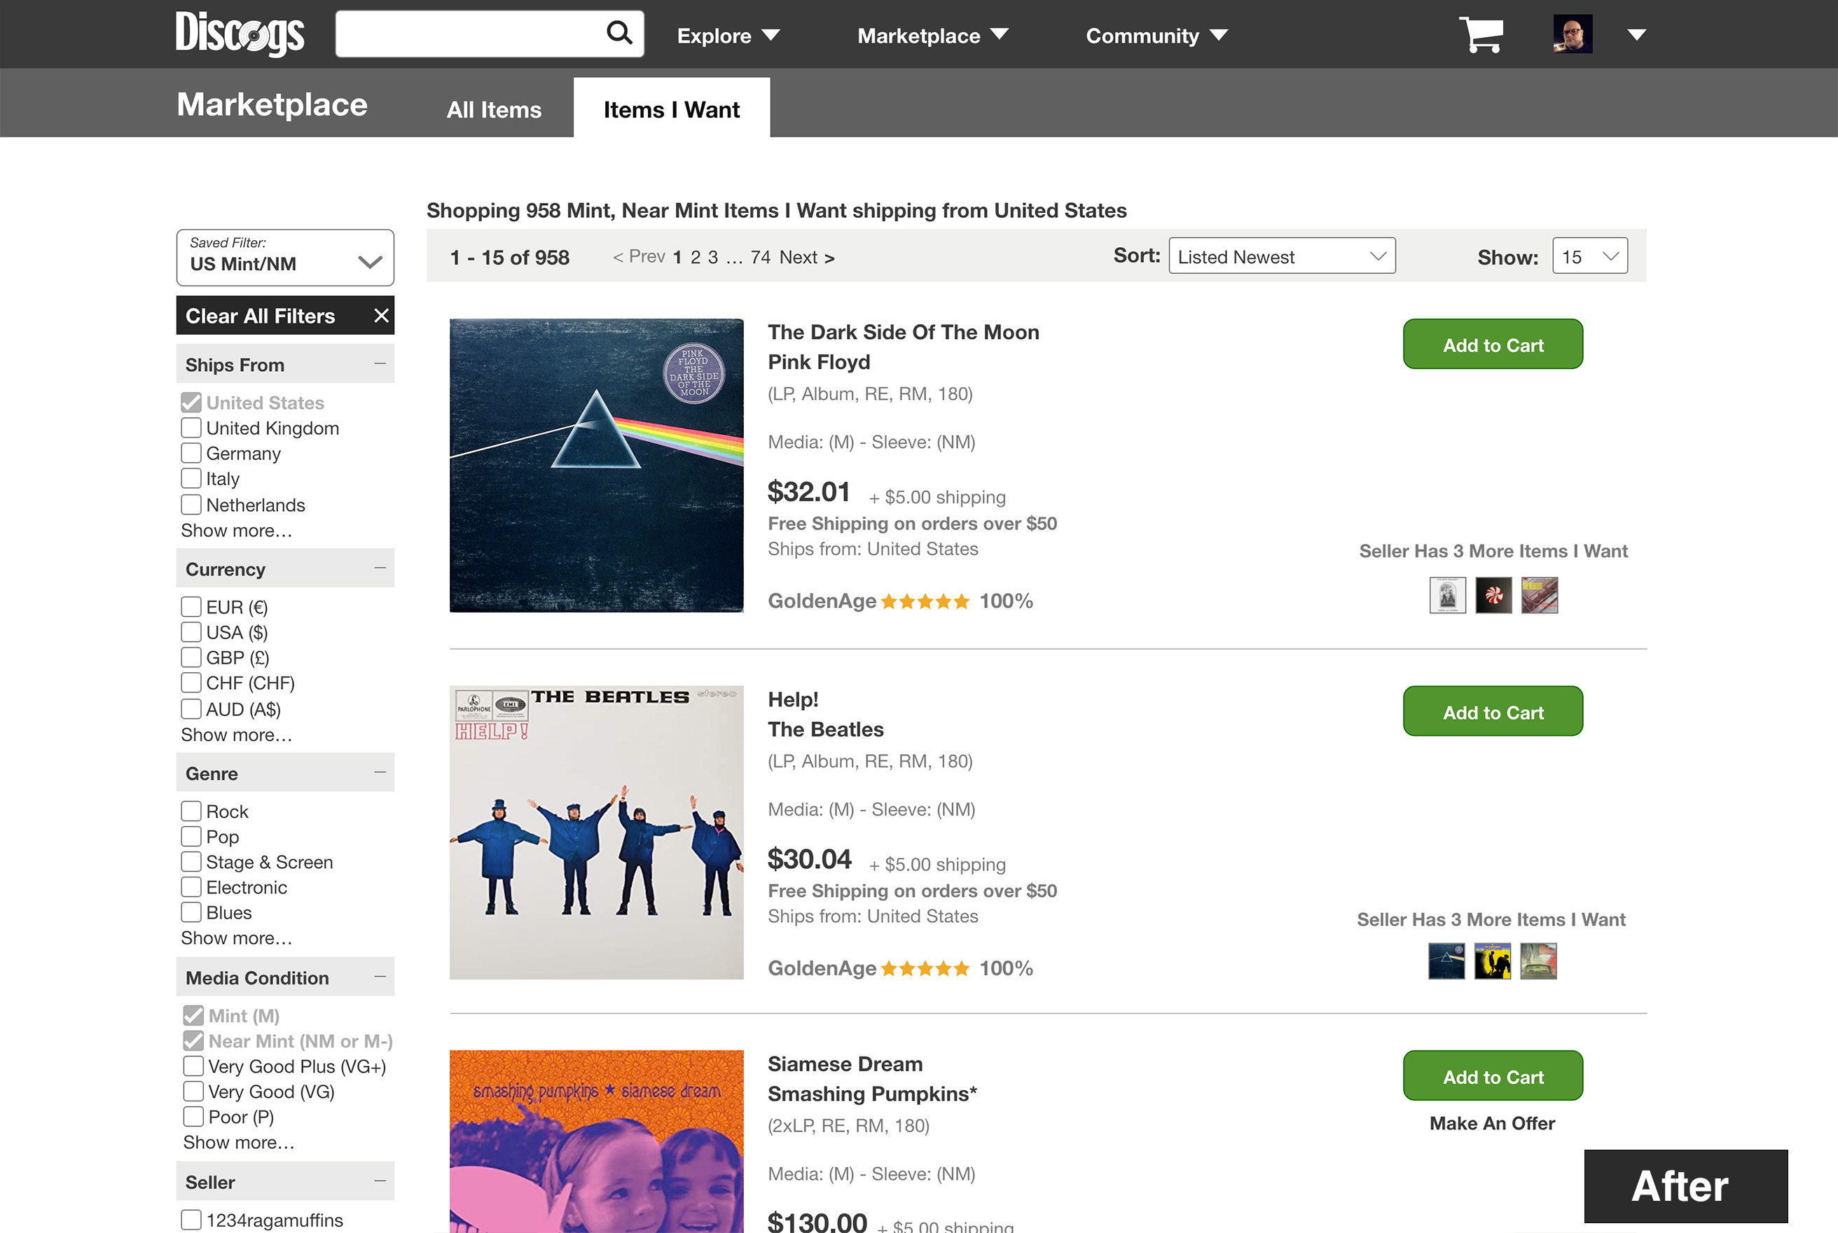Click the X on Clear All Filters
Screen dimensions: 1838x1233
(x=382, y=316)
